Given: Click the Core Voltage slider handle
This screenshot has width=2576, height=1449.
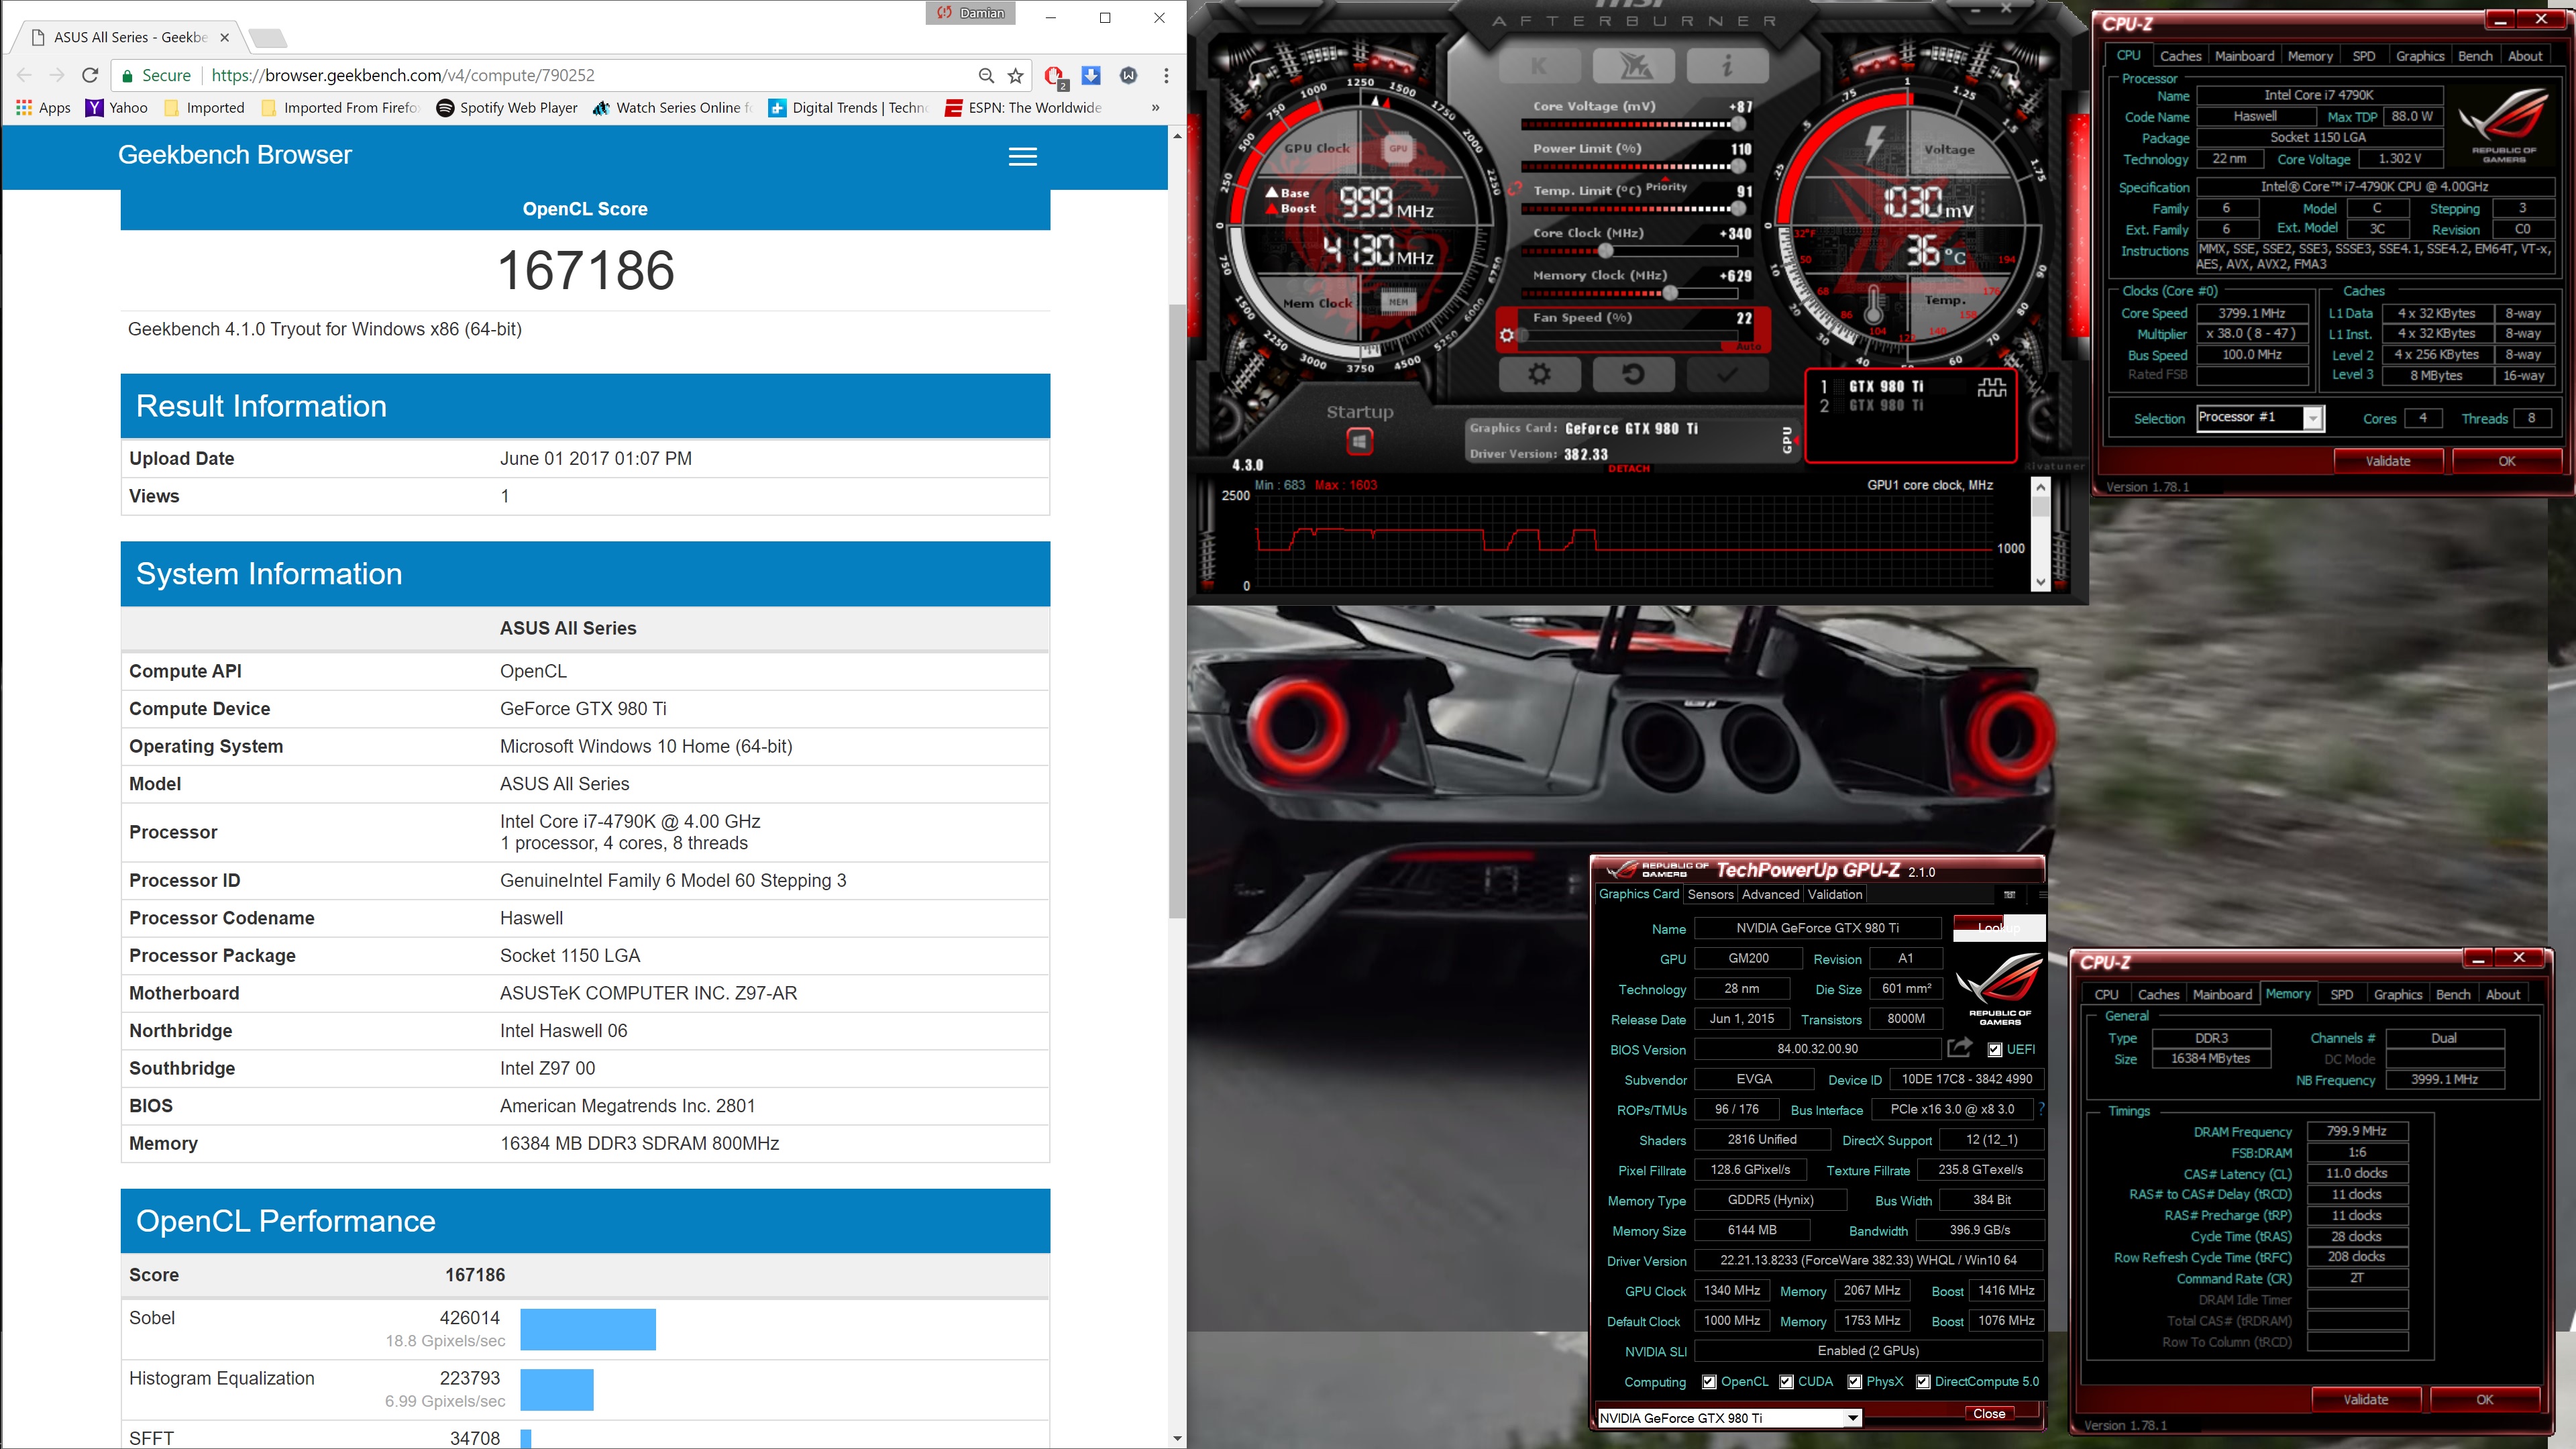Looking at the screenshot, I should (1738, 124).
